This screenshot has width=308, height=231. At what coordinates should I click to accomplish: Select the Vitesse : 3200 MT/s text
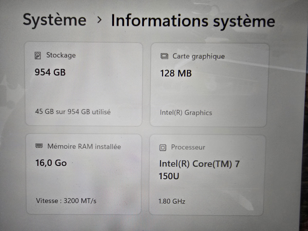(x=66, y=200)
